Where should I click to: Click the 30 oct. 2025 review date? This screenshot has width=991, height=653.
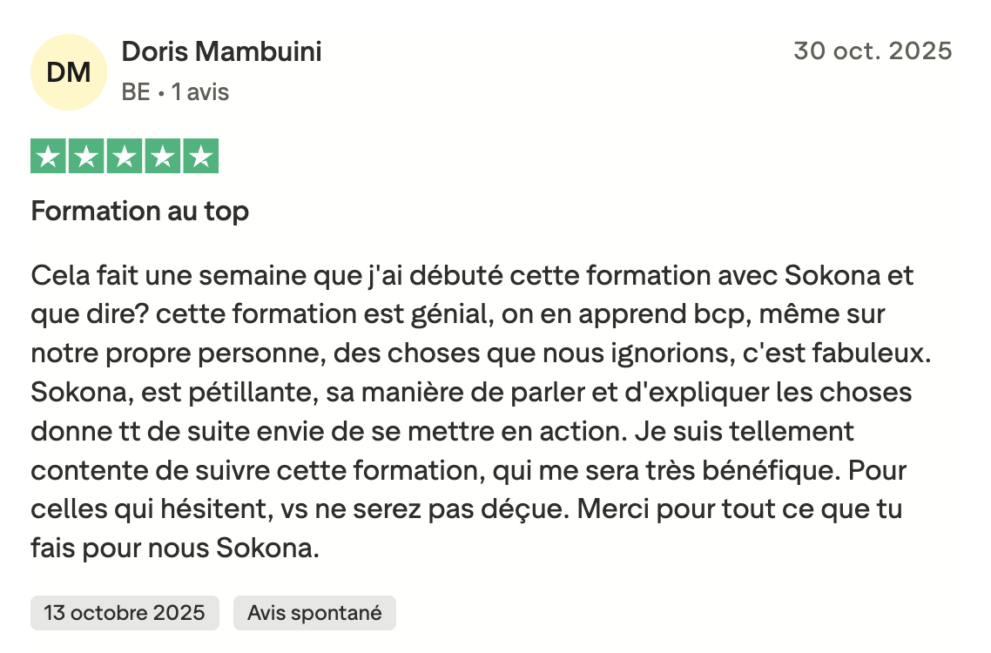873,51
